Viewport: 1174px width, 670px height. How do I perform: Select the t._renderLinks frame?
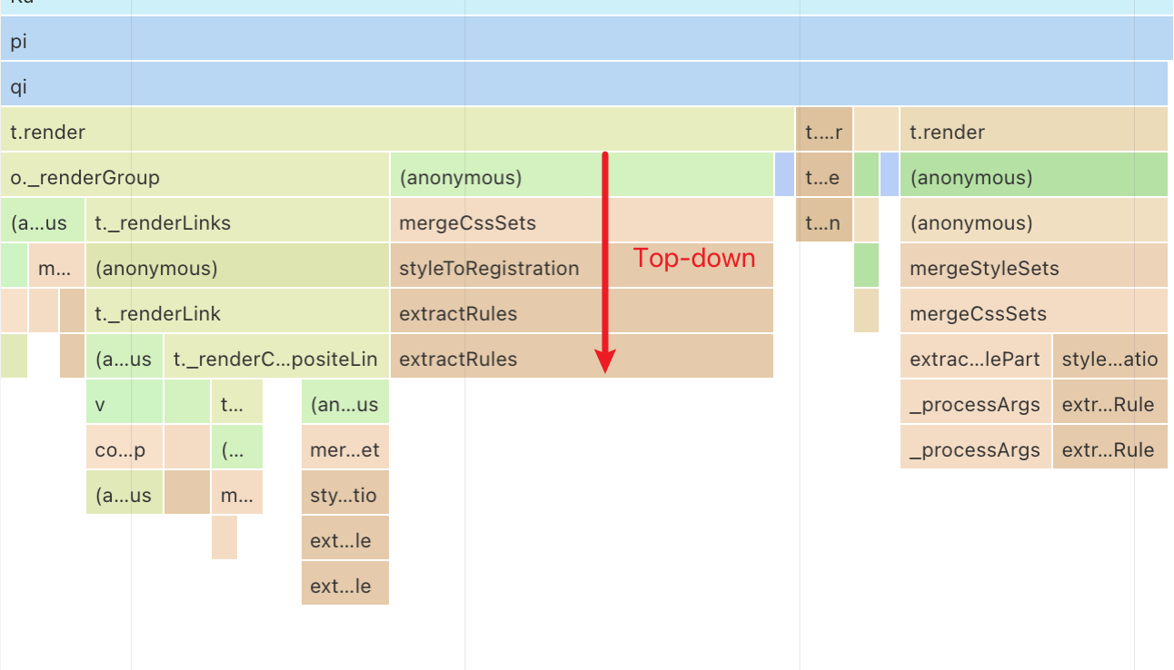pos(237,220)
